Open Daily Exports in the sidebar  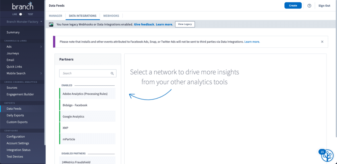tap(15, 115)
